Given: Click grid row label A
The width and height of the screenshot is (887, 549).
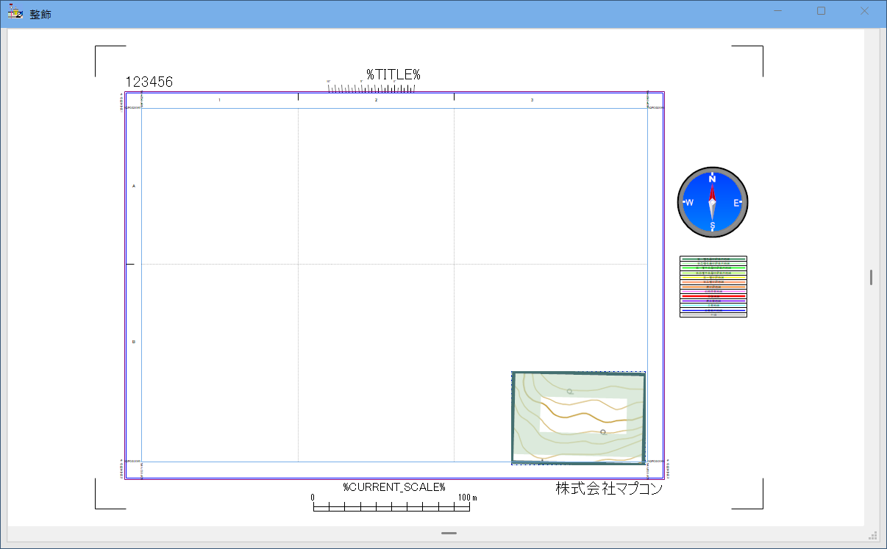Looking at the screenshot, I should 133,186.
